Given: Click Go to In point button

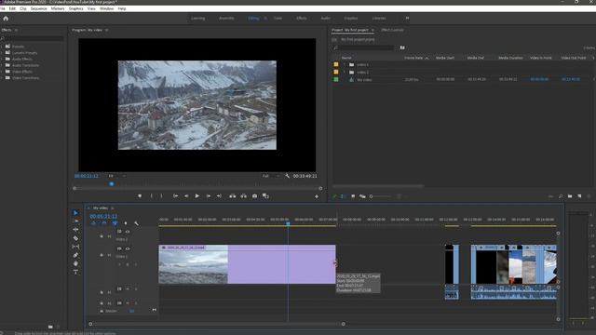Looking at the screenshot, I should [176, 196].
